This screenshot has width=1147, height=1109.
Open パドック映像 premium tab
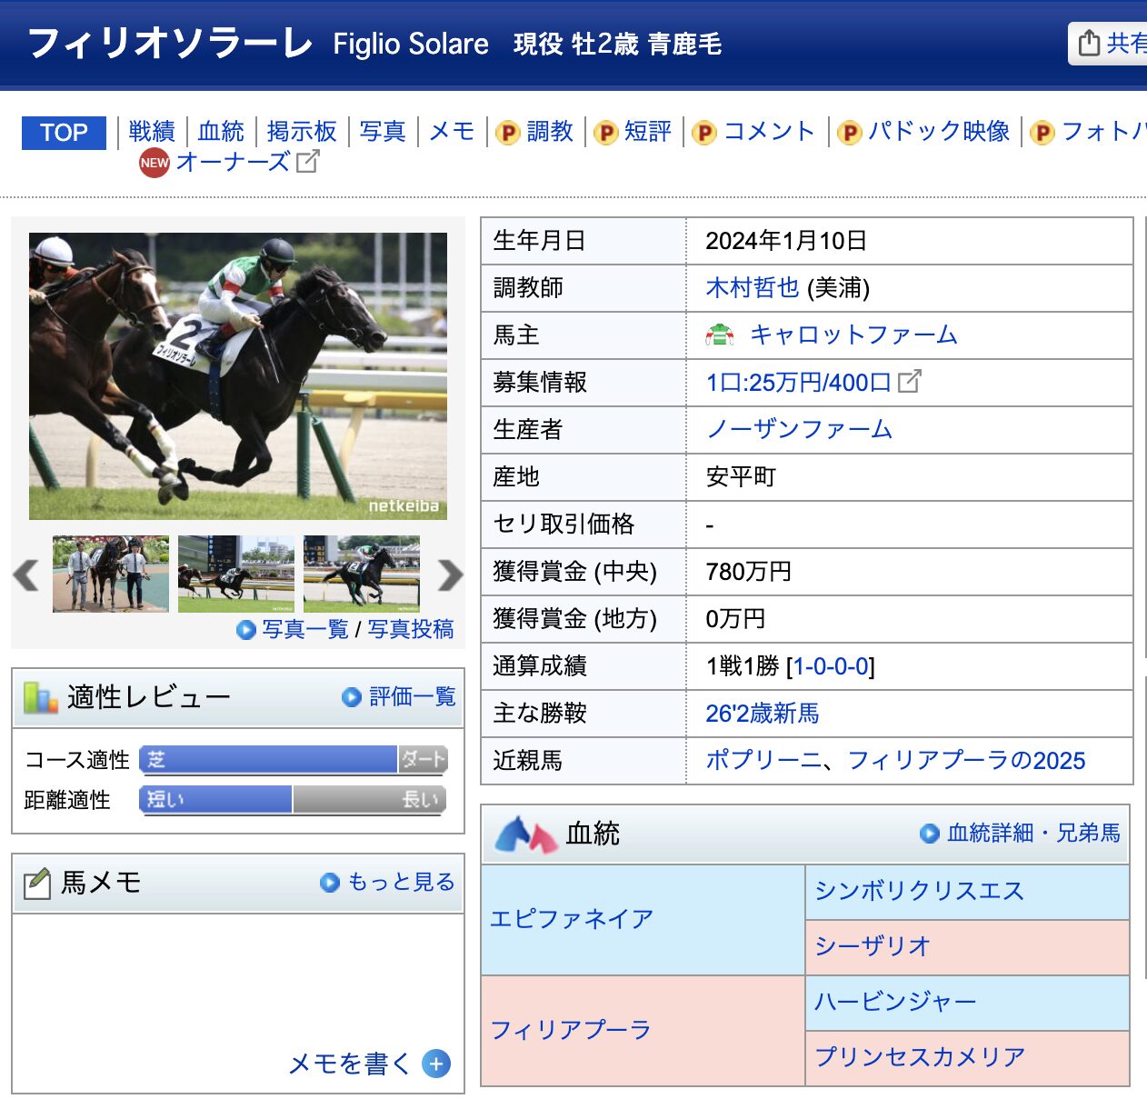pos(939,132)
